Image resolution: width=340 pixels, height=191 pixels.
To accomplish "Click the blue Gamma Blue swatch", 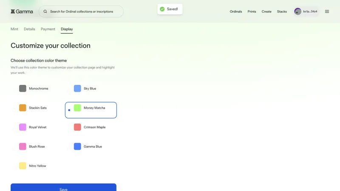I will click(77, 146).
